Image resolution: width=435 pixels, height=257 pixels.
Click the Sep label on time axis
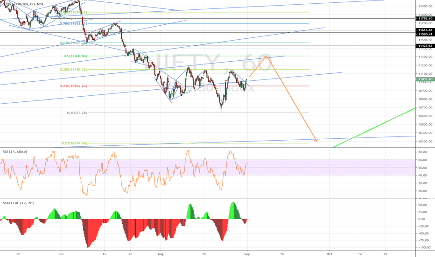tap(247, 254)
